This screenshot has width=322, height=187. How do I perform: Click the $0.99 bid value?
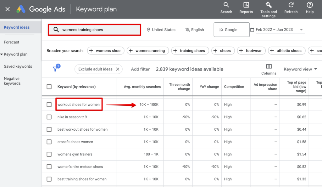pyautogui.click(x=302, y=105)
